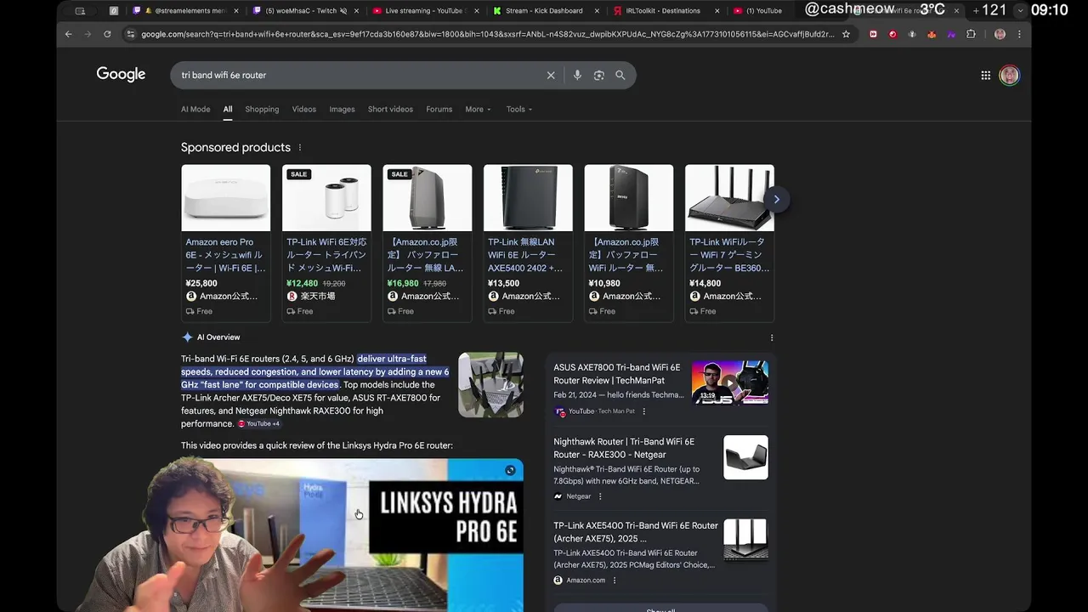Open the AI Overview router image thumbnail
Screen dimensions: 1088x612
click(x=490, y=385)
